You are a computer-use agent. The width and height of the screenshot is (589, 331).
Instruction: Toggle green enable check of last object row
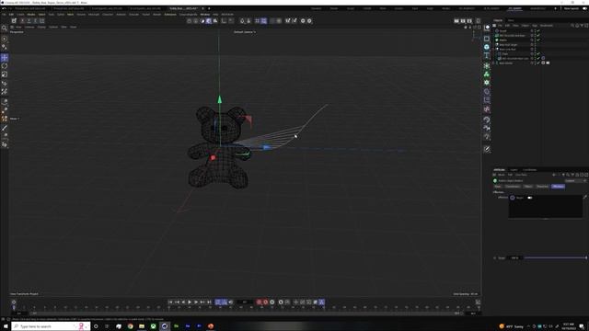click(538, 63)
